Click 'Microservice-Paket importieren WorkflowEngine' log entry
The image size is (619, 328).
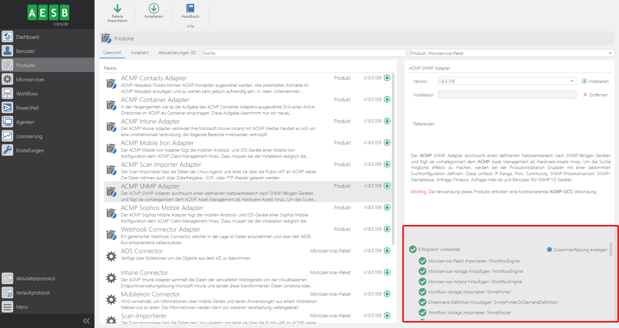(x=469, y=261)
